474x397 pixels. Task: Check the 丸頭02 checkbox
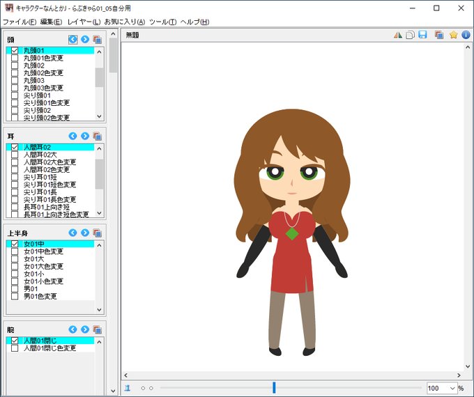[15, 65]
